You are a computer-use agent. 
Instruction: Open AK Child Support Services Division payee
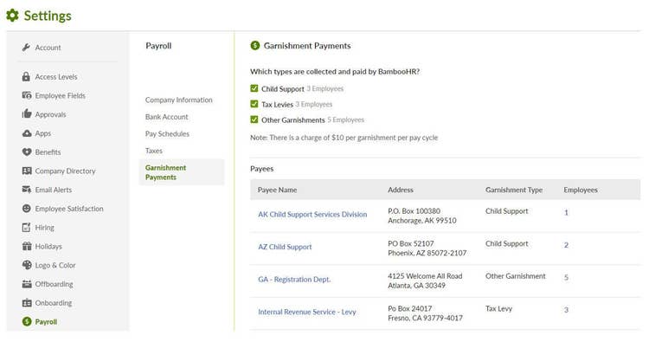tap(312, 214)
